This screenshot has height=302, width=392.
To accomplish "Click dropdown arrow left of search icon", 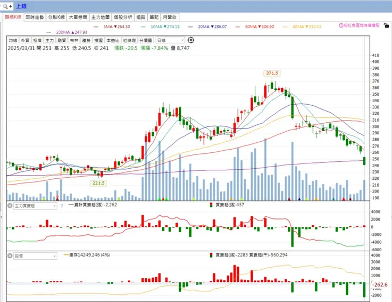I will [1, 6].
